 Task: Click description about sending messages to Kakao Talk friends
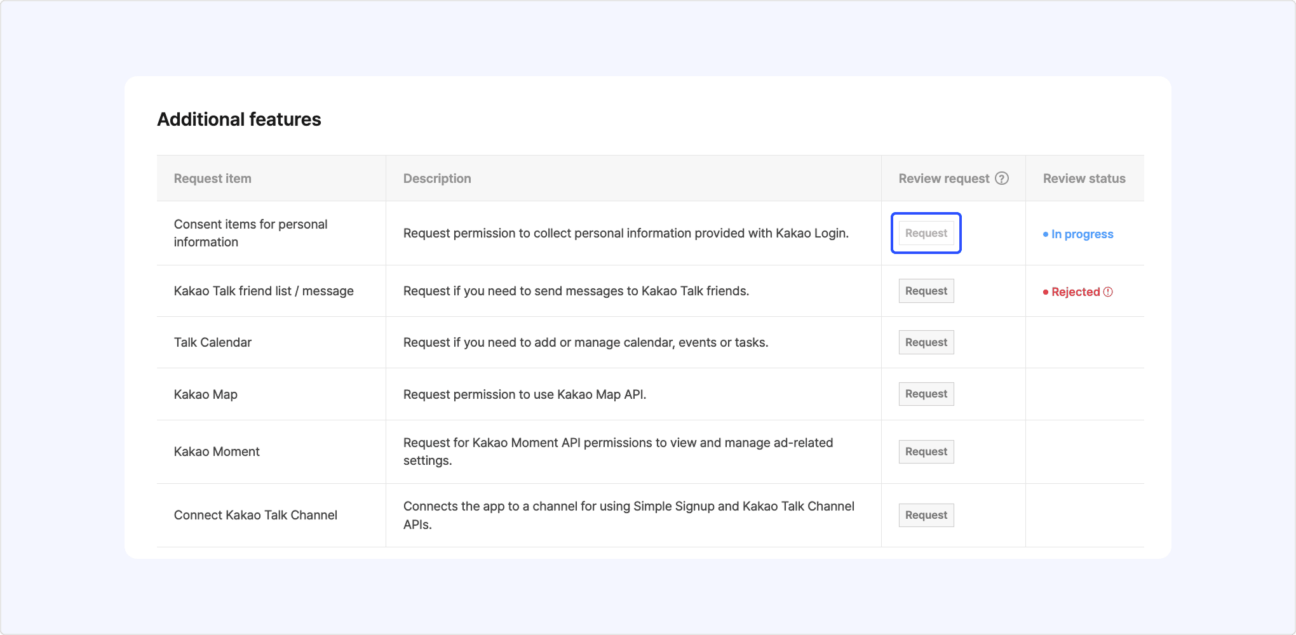576,291
